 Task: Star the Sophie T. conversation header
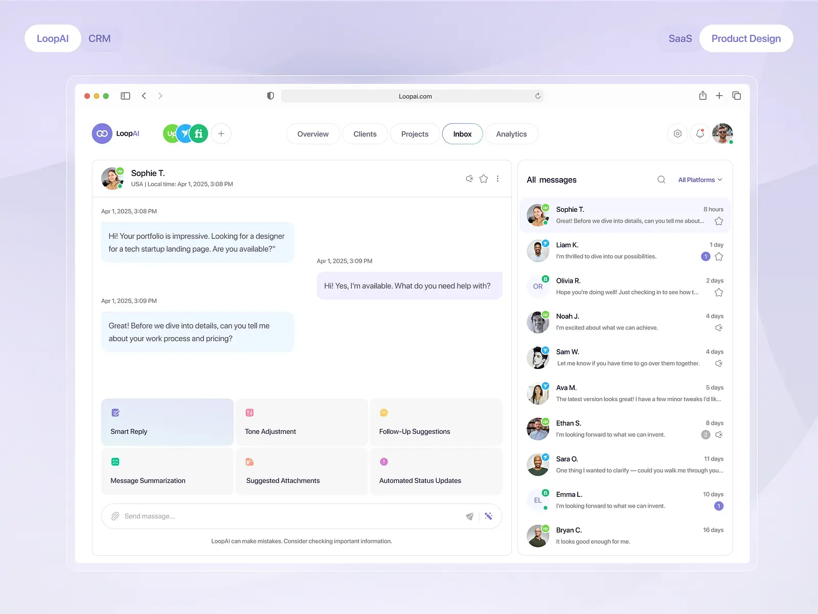[x=484, y=179]
